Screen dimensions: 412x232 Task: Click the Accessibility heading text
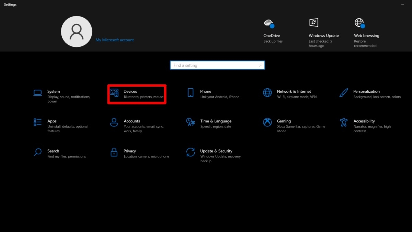pos(364,121)
